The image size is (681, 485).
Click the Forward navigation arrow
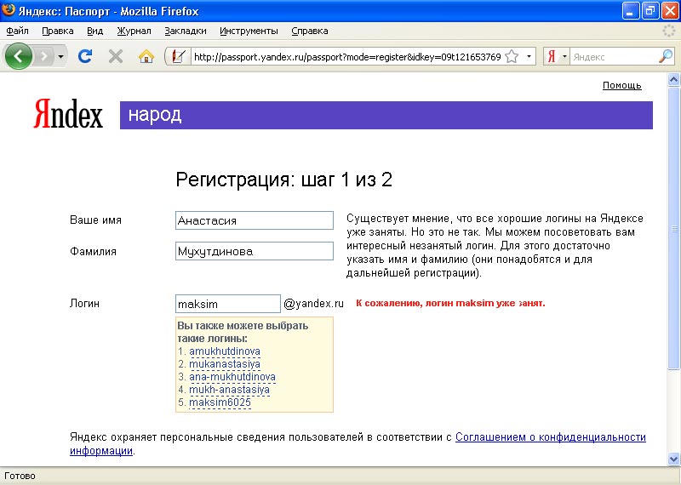44,56
